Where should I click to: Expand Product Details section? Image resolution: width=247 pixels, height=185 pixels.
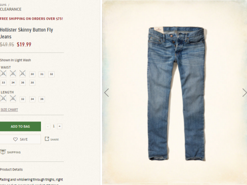(x=11, y=170)
